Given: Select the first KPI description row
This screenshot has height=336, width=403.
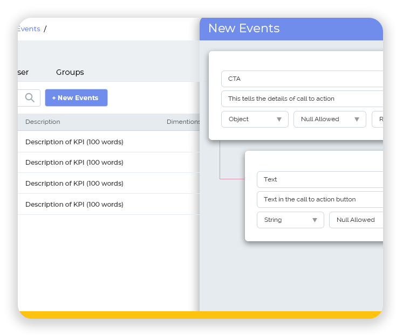Looking at the screenshot, I should click(x=74, y=142).
